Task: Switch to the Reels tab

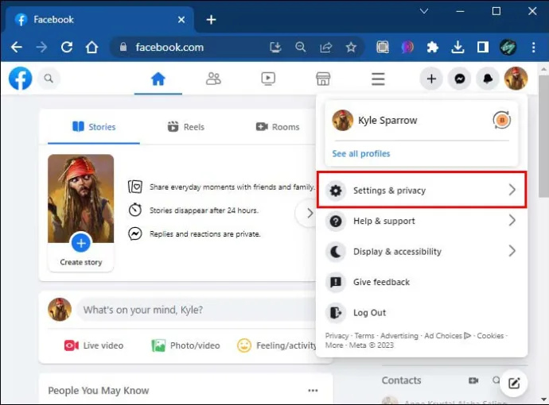Action: click(x=185, y=127)
